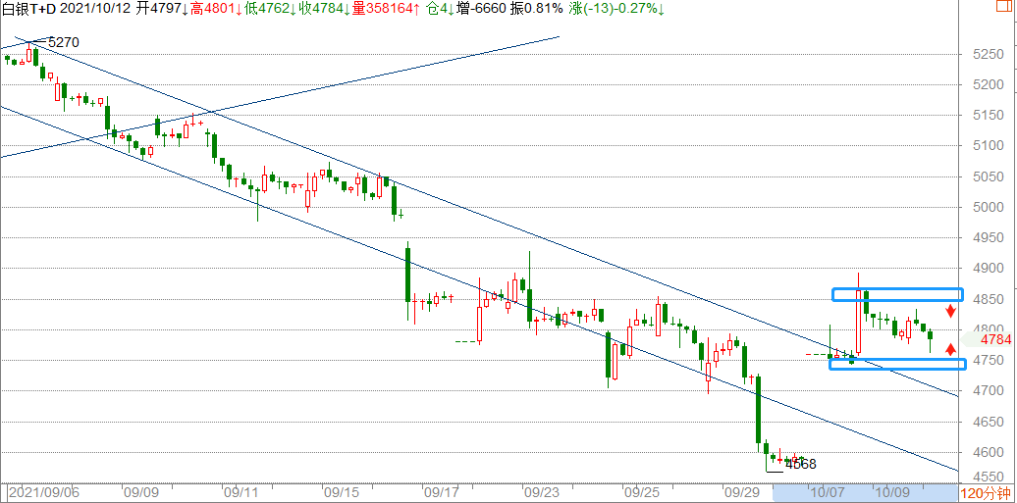This screenshot has width=1017, height=503.
Task: Click the 4568 bottom price label
Action: coord(800,464)
